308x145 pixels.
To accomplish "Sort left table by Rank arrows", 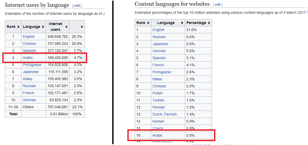I will click(18, 27).
